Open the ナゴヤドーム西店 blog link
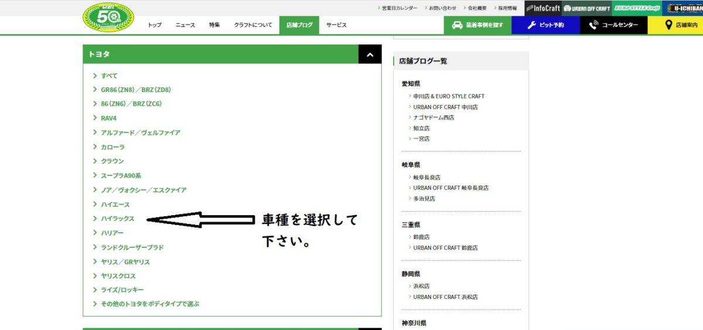703x330 pixels. point(434,118)
